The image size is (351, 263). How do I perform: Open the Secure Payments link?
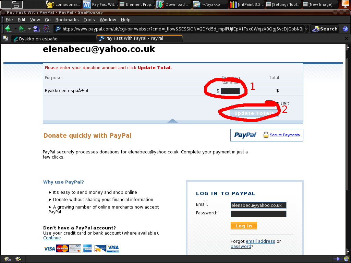coord(285,135)
